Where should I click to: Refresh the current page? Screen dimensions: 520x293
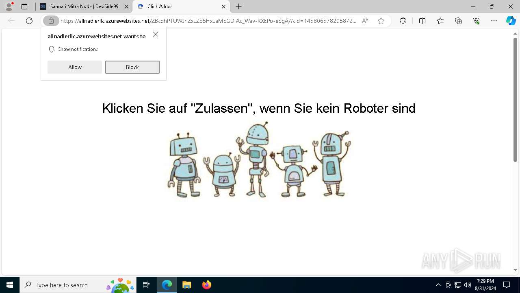29,21
